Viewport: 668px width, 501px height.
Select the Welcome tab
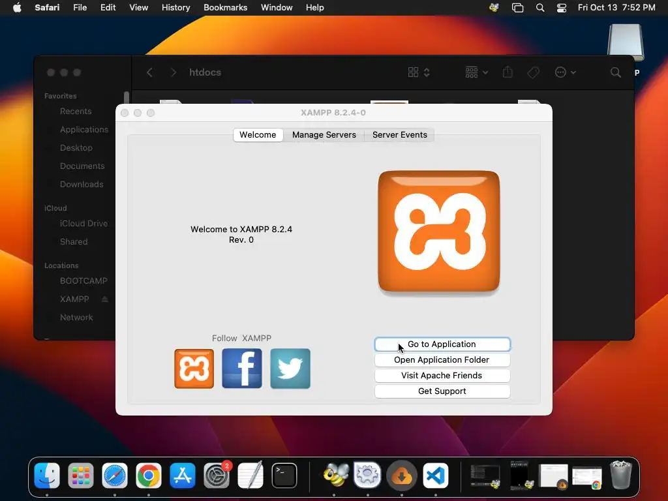point(258,134)
